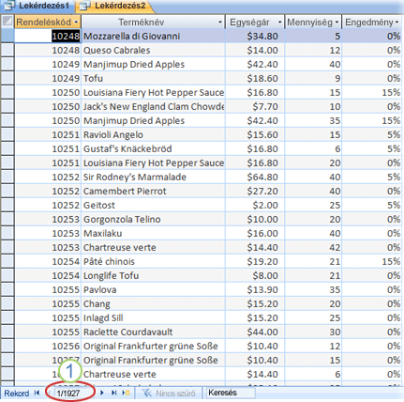404x402 pixels.
Task: Click the Queso Cabrales product cell
Action: tap(153, 50)
